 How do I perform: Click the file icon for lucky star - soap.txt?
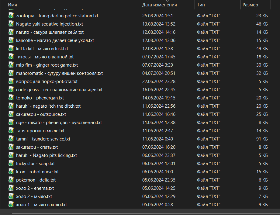(x=11, y=163)
